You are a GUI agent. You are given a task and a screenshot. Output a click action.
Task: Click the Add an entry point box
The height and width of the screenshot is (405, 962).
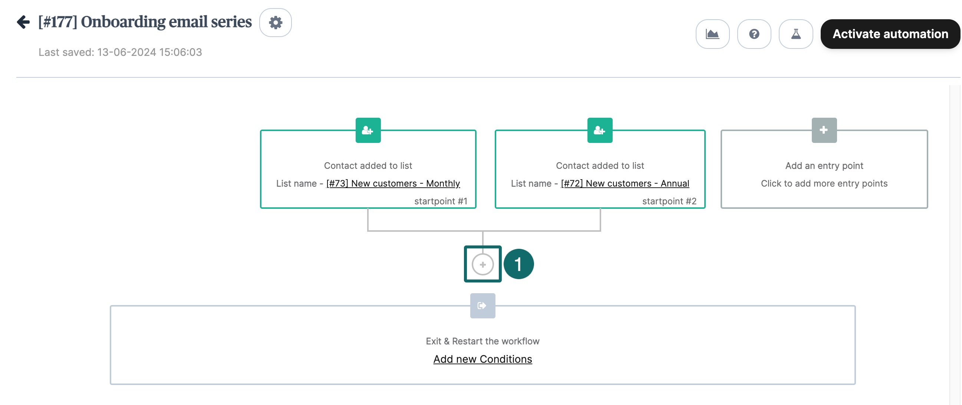824,174
